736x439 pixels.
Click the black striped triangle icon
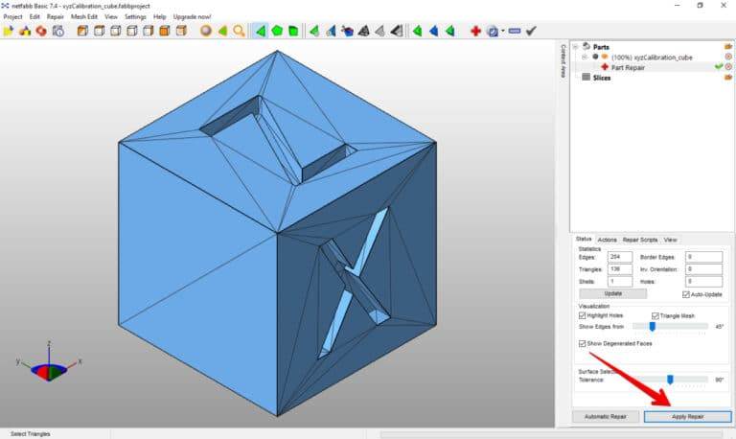tap(397, 31)
